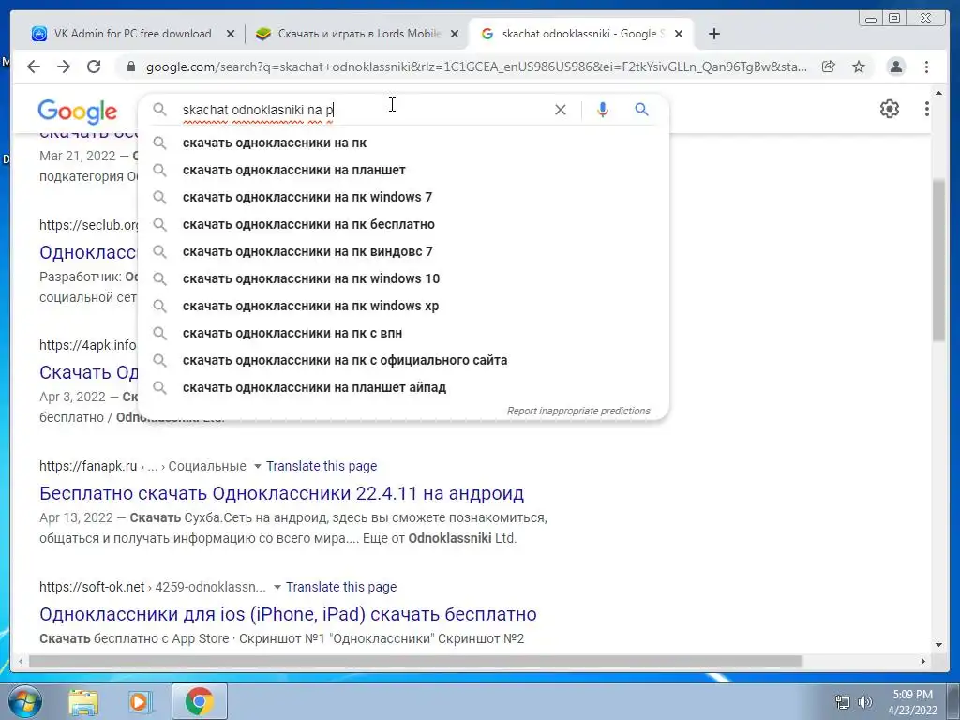960x720 pixels.
Task: Open Windows Explorer from taskbar
Action: tap(83, 701)
